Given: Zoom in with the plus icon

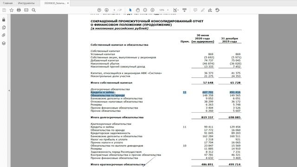Looking at the screenshot, I should click(153, 10).
